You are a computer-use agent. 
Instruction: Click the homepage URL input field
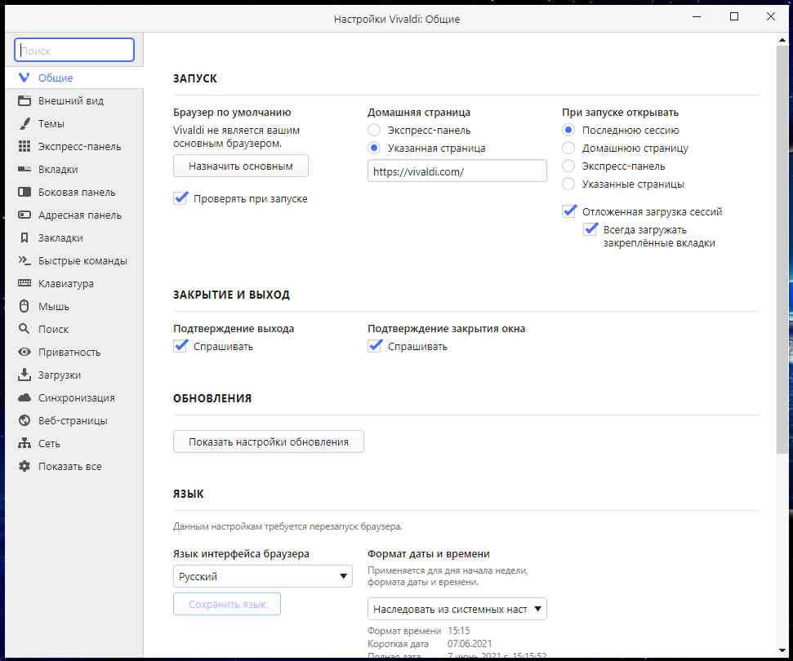click(x=457, y=171)
